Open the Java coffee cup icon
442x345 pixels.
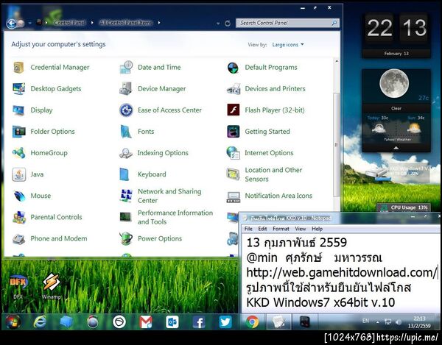pos(18,174)
